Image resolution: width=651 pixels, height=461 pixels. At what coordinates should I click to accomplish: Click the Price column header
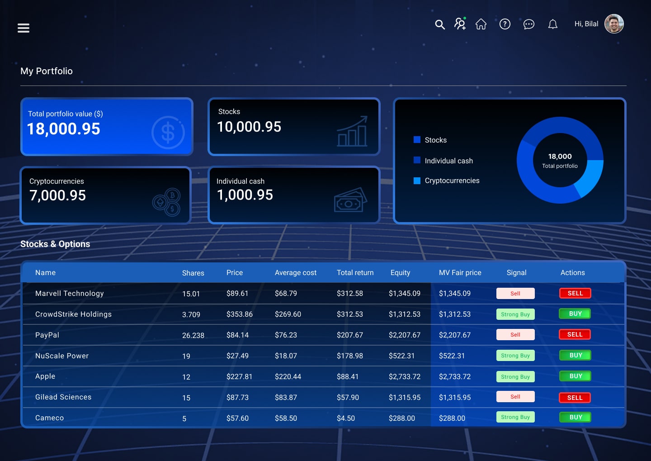click(x=235, y=272)
